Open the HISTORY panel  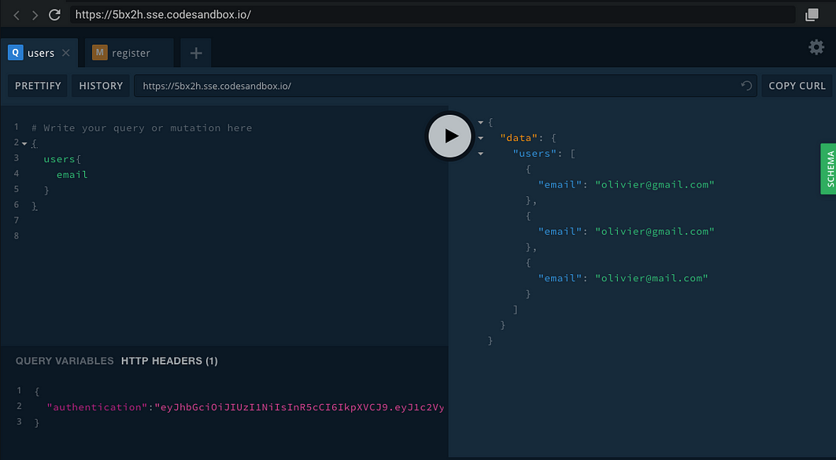(x=101, y=86)
